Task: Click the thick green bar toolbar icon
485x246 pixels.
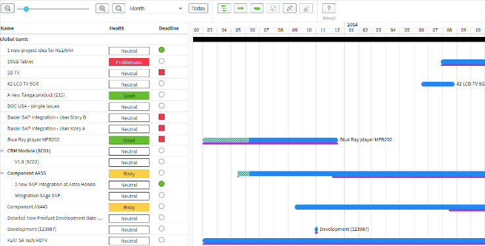Action: click(x=257, y=9)
